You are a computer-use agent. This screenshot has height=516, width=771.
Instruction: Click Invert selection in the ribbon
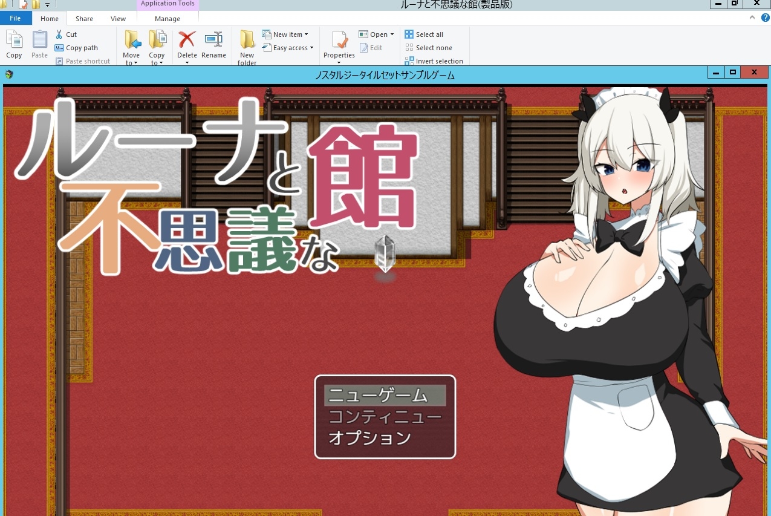[x=434, y=61]
